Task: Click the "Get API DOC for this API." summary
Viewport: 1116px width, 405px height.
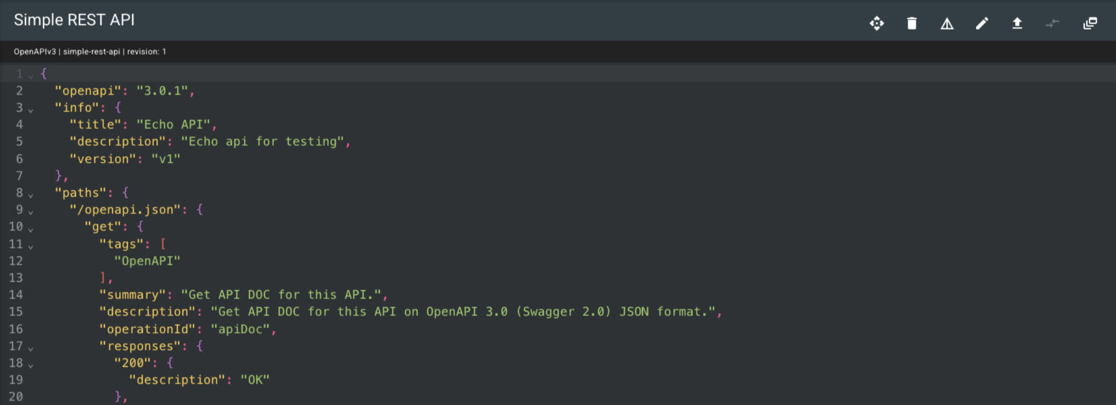Action: 281,295
